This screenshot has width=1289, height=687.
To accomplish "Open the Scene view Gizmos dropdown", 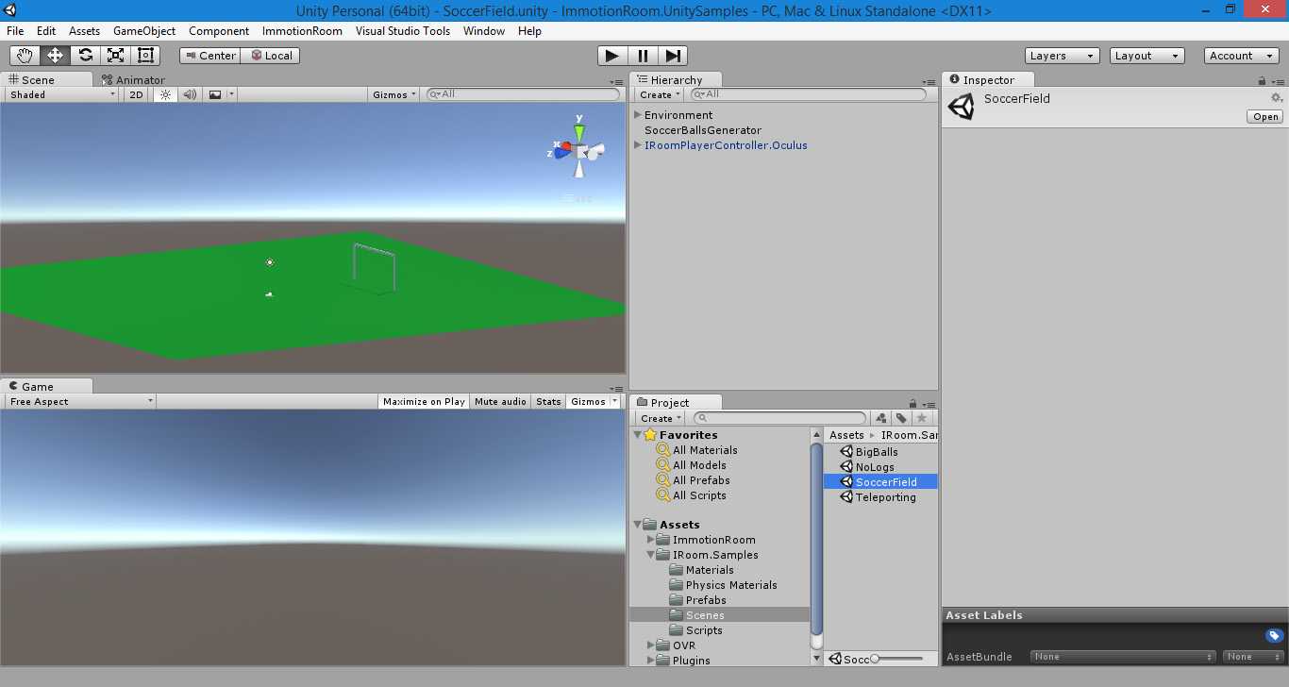I will (x=394, y=94).
